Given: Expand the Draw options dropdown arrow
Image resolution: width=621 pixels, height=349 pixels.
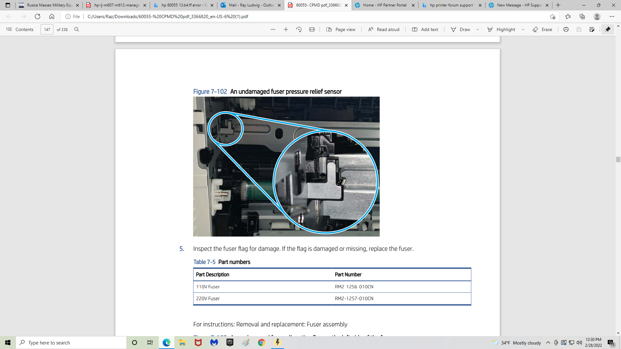Looking at the screenshot, I should coord(478,29).
